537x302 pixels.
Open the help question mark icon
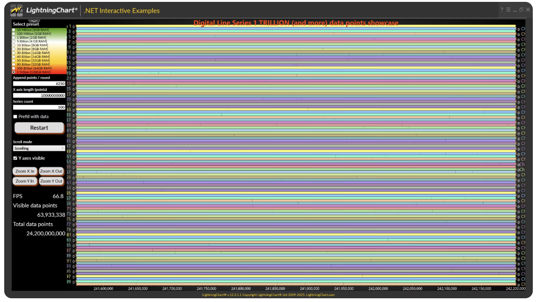(502, 10)
